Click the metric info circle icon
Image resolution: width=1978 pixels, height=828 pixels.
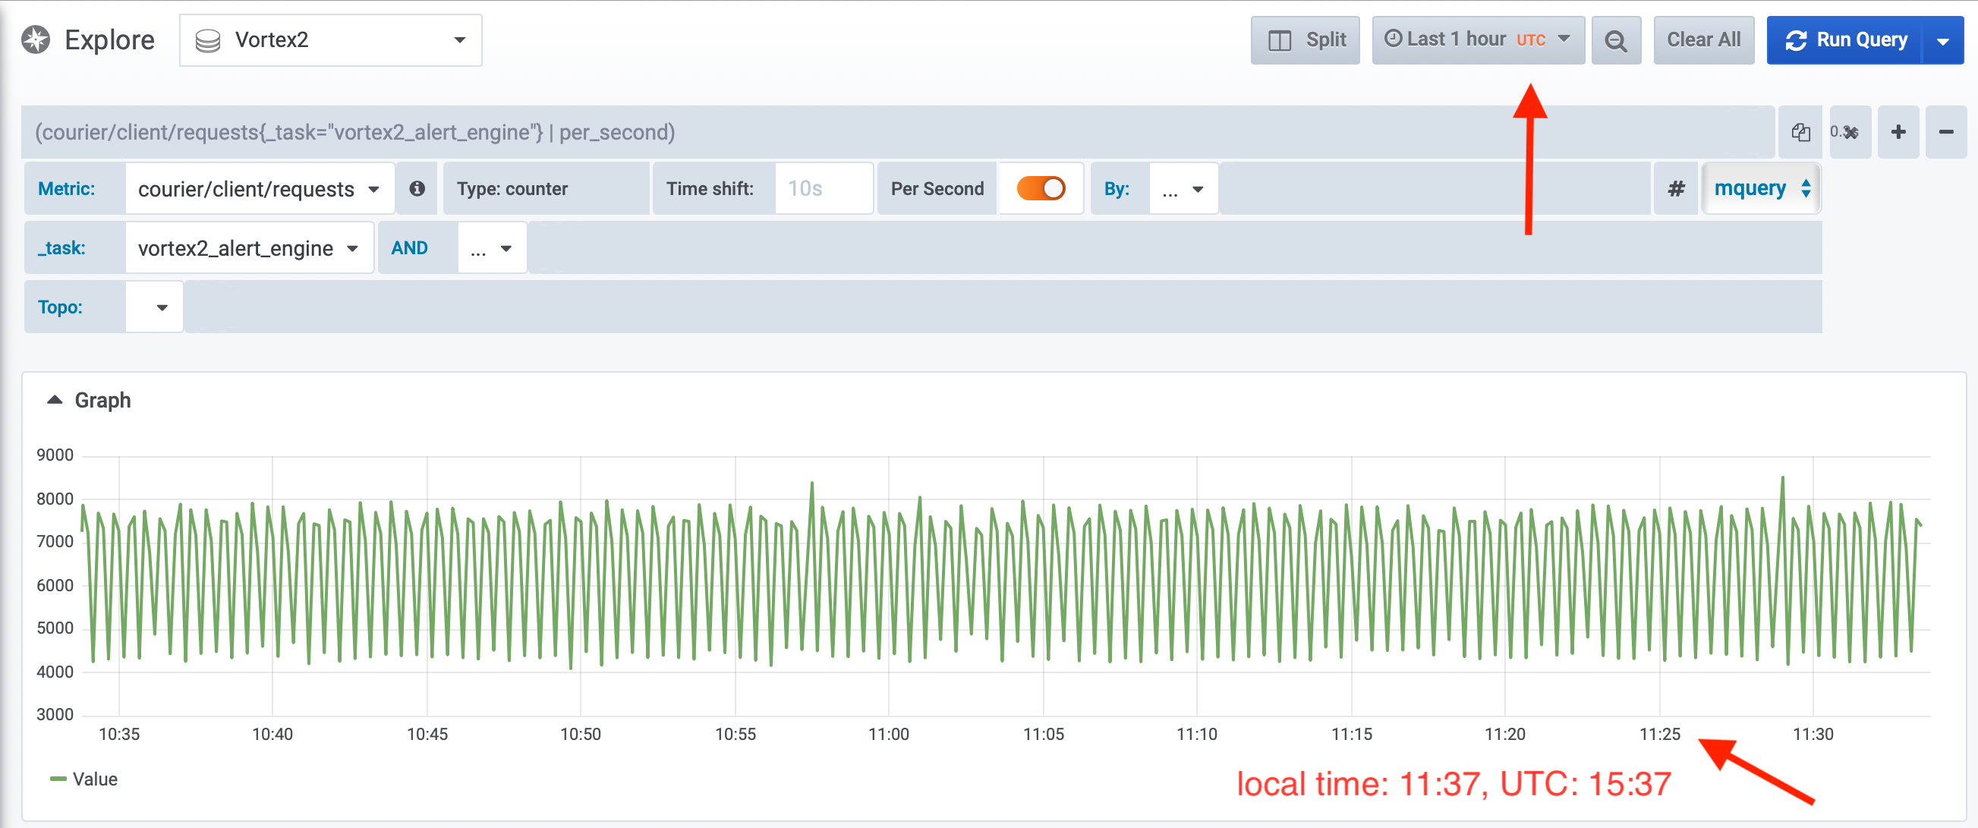(417, 188)
